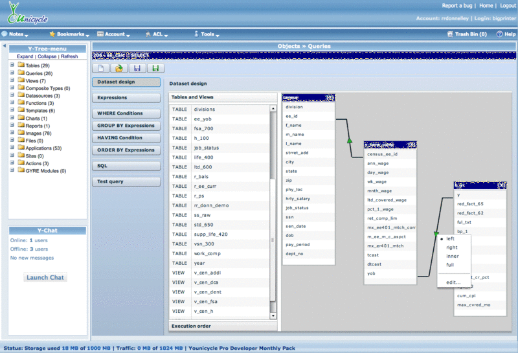The width and height of the screenshot is (518, 353).
Task: Click the Help question mark icon
Action: point(500,34)
